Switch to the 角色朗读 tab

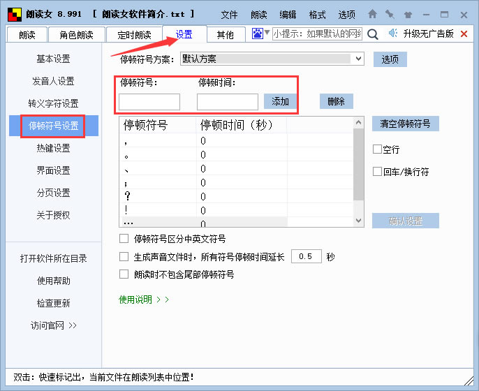pyautogui.click(x=76, y=35)
